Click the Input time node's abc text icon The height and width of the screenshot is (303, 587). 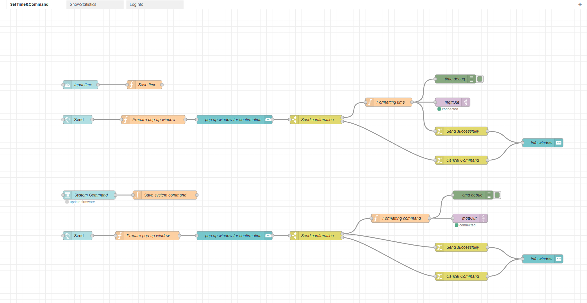(x=67, y=85)
